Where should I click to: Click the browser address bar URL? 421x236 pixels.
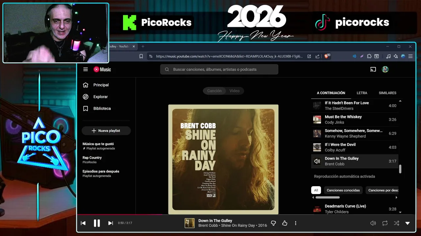tap(229, 56)
